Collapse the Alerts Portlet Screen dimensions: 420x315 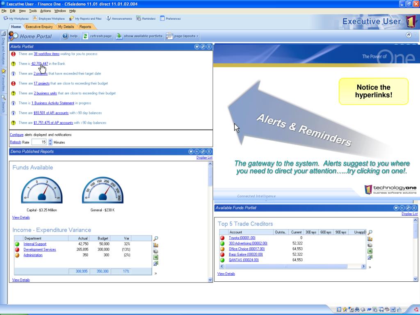[x=209, y=47]
